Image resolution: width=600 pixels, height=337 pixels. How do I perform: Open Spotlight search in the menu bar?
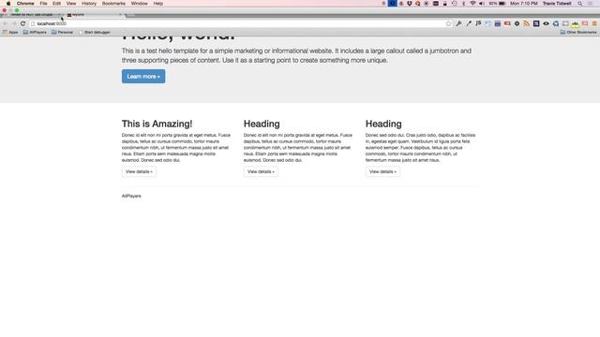click(580, 4)
